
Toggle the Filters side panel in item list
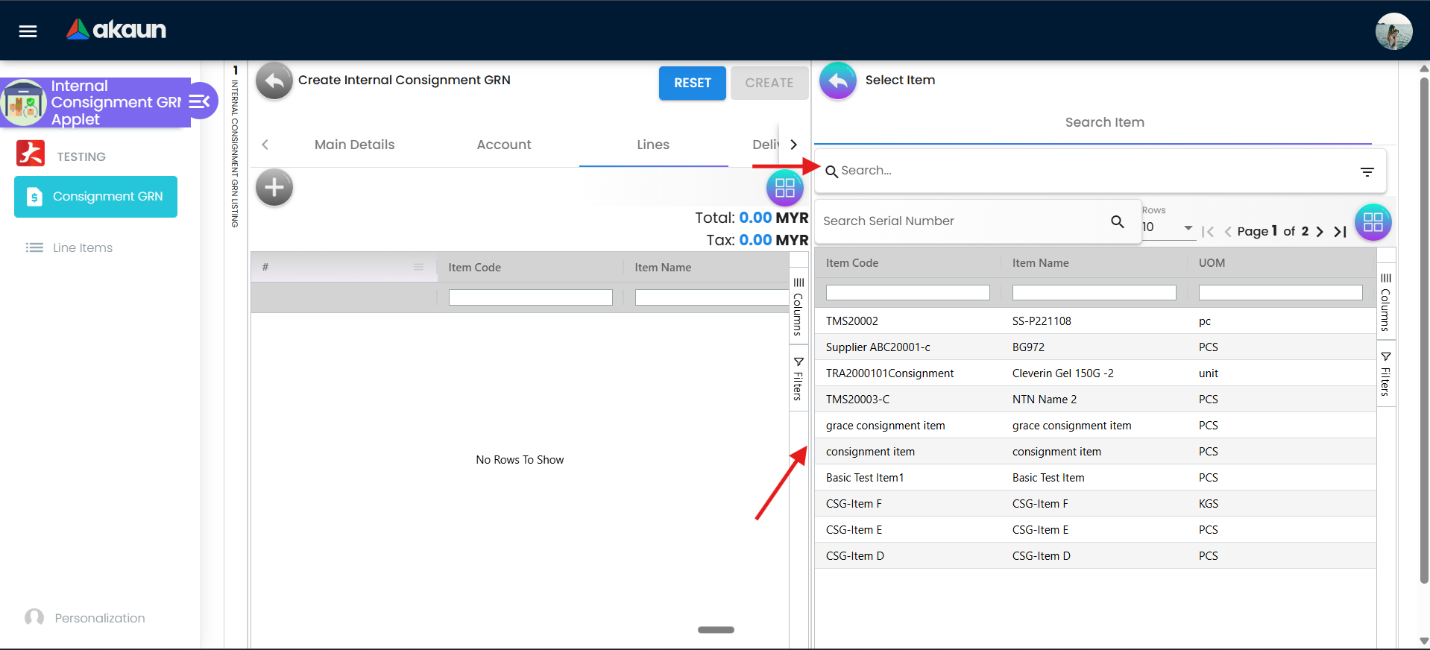click(1385, 374)
